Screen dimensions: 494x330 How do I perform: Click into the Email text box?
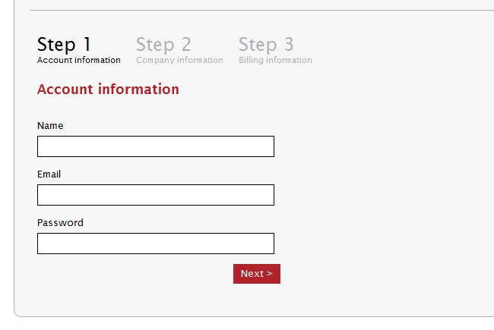(x=155, y=195)
